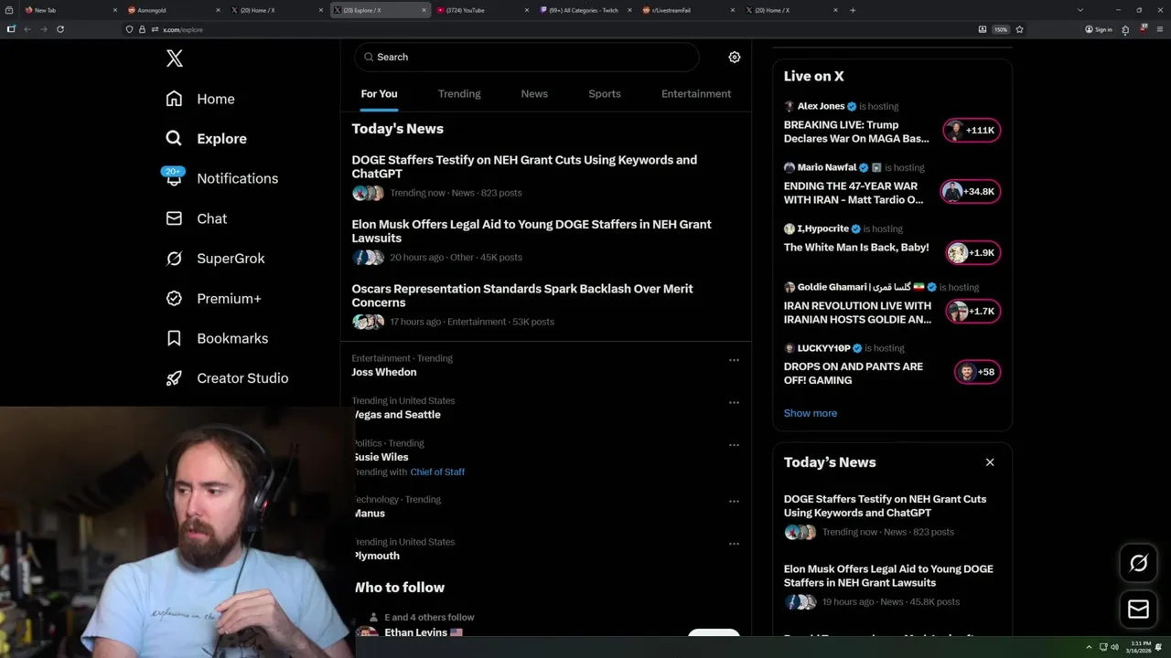Open Explore settings gear icon
The width and height of the screenshot is (1171, 658).
[734, 57]
